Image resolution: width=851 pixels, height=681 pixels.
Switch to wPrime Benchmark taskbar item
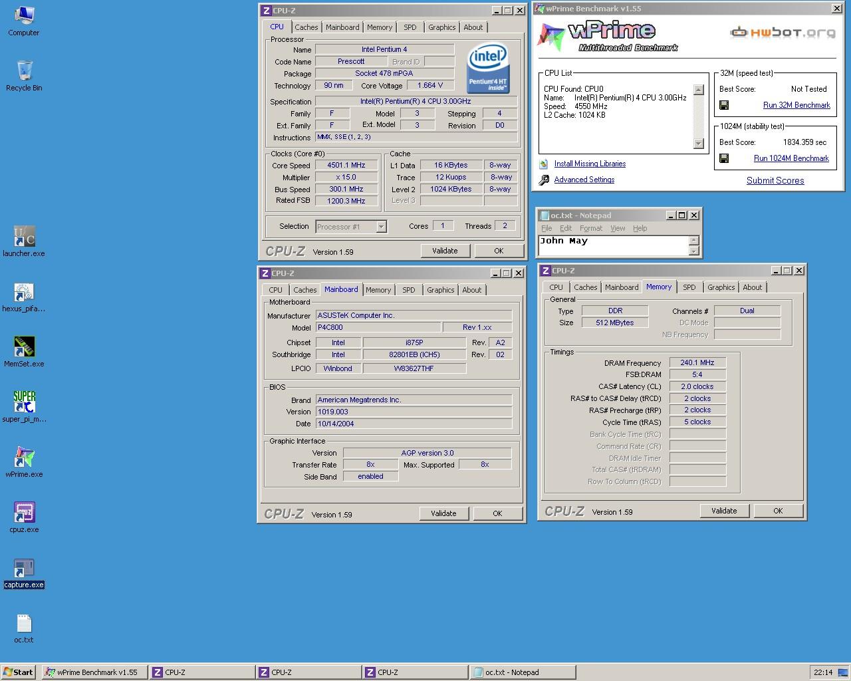(x=94, y=672)
